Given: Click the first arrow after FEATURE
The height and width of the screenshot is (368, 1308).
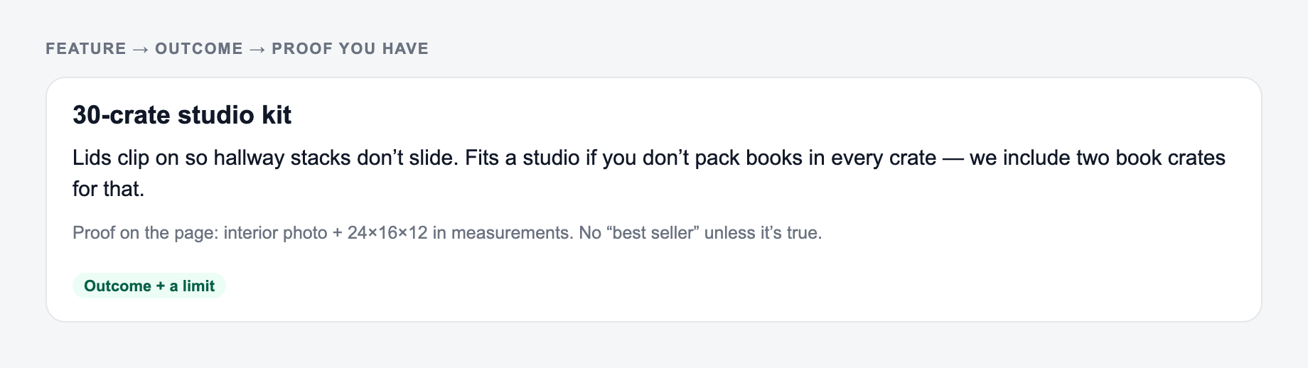Looking at the screenshot, I should pos(141,49).
